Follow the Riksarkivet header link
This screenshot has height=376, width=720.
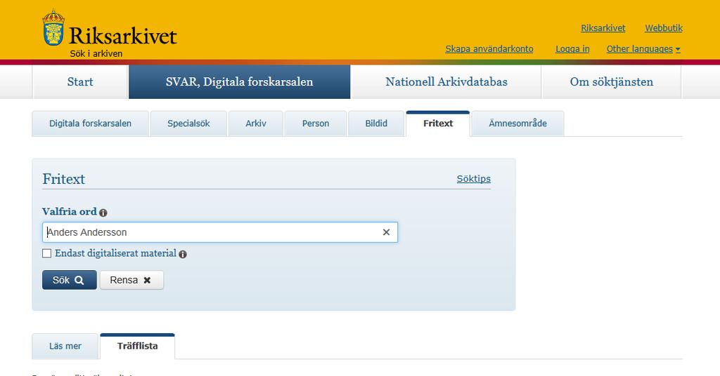coord(603,28)
